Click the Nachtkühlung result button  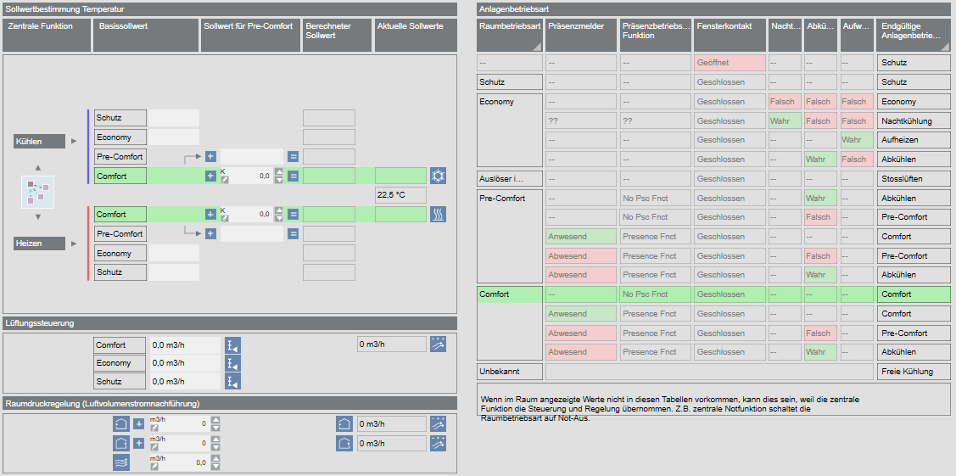coord(913,120)
